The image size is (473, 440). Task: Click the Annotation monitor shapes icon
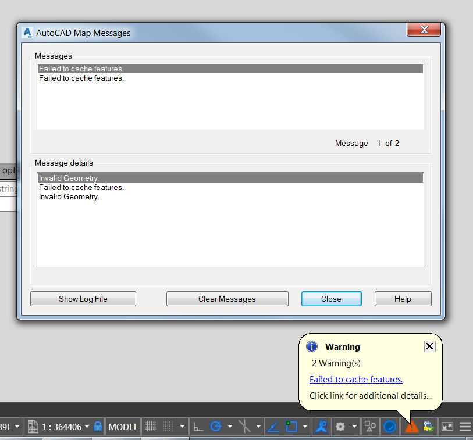(x=370, y=426)
